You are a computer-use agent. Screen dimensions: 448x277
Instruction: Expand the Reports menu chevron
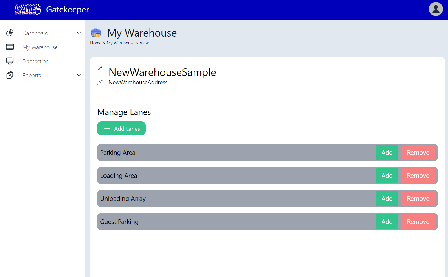[x=79, y=75]
